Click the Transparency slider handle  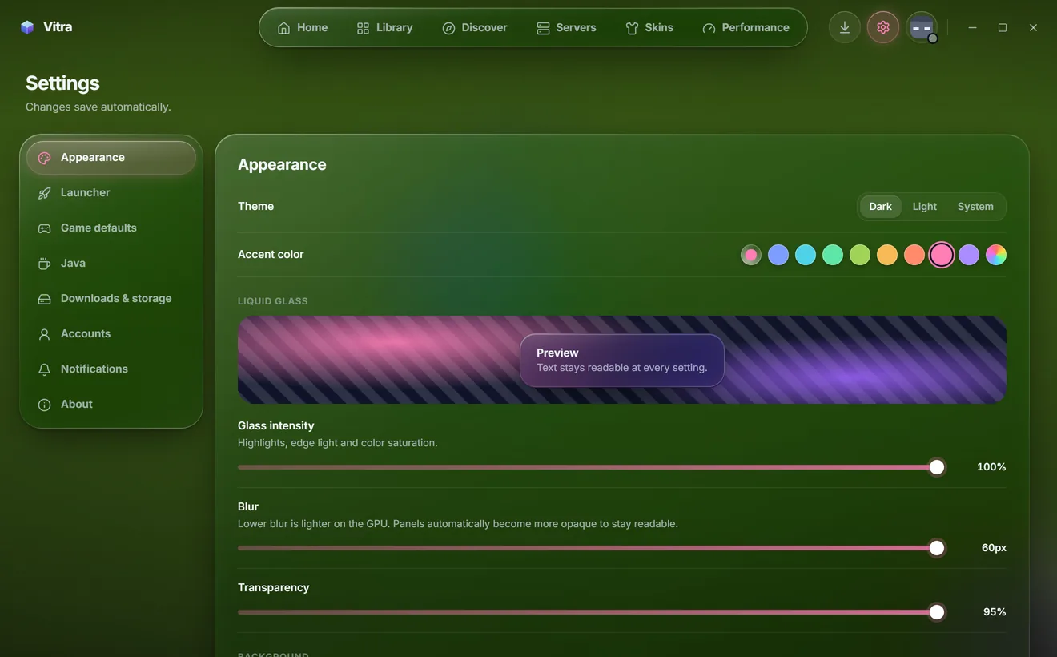coord(937,612)
